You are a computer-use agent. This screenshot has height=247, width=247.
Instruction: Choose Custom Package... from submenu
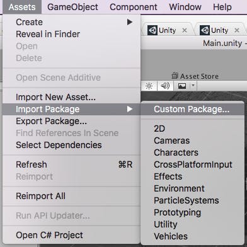click(192, 109)
